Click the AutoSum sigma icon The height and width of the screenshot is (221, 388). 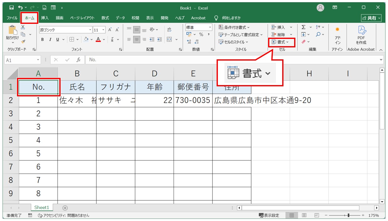click(304, 27)
